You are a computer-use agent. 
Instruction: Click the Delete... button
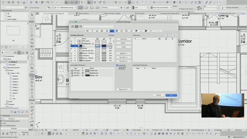pos(123,43)
